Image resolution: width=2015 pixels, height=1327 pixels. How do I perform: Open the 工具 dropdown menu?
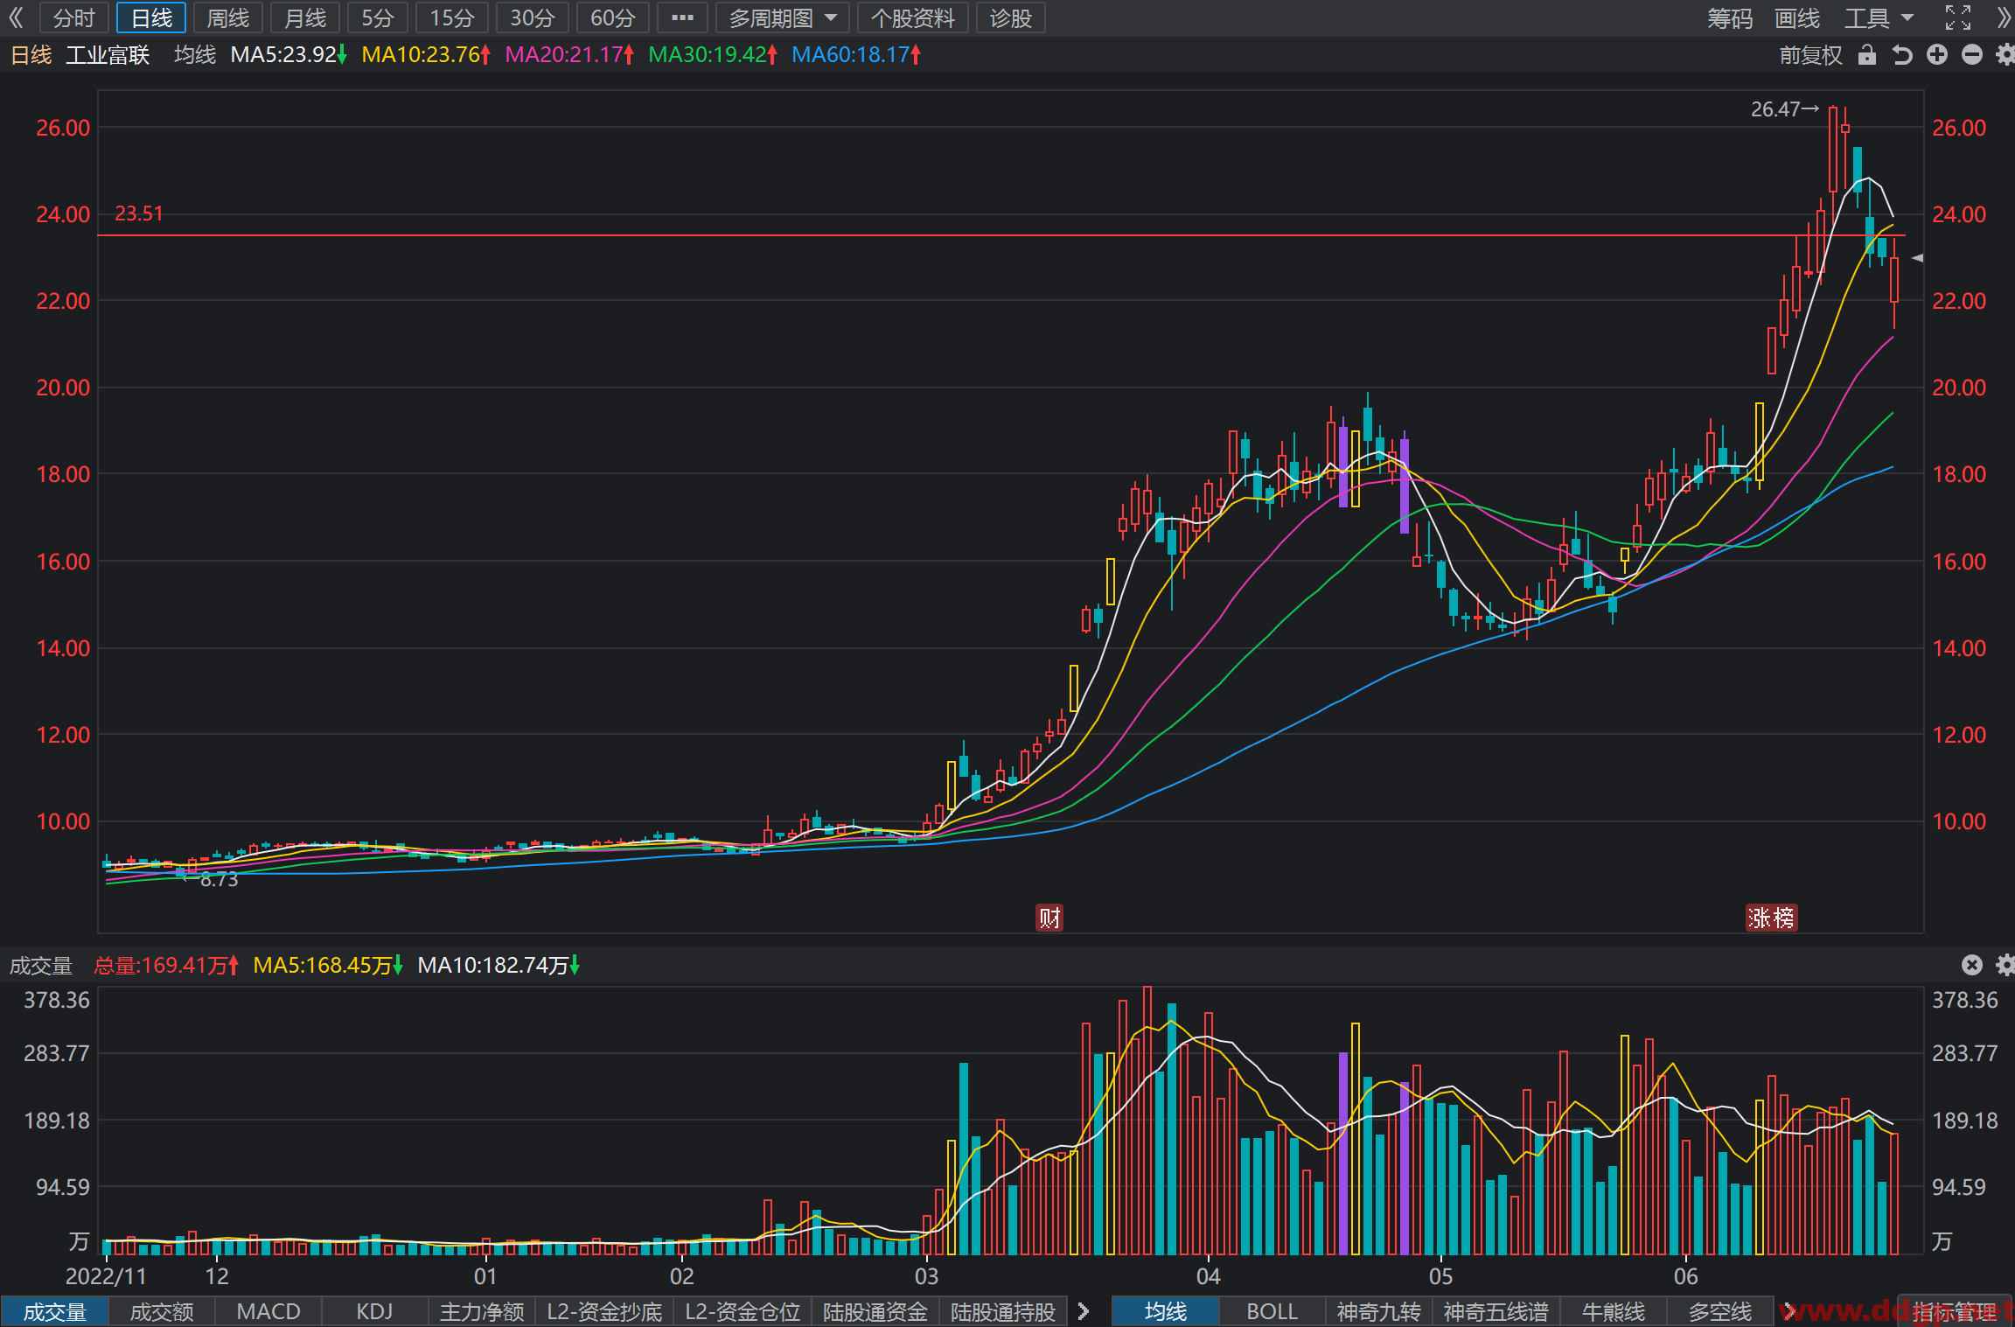point(1879,17)
